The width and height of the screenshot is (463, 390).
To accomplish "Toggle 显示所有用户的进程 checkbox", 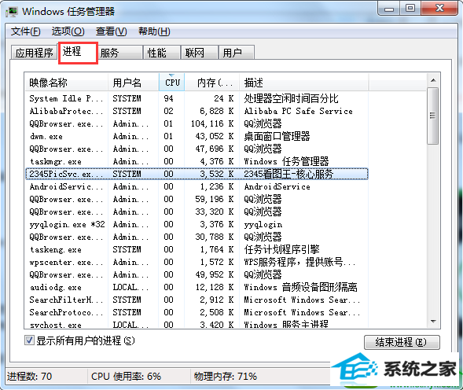I will 29,340.
